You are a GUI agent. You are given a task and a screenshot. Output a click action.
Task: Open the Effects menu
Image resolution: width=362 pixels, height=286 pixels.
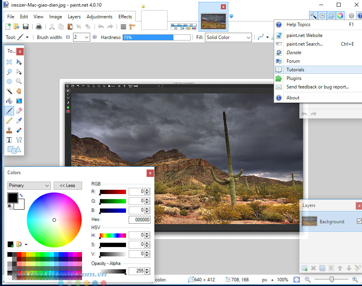pos(125,17)
